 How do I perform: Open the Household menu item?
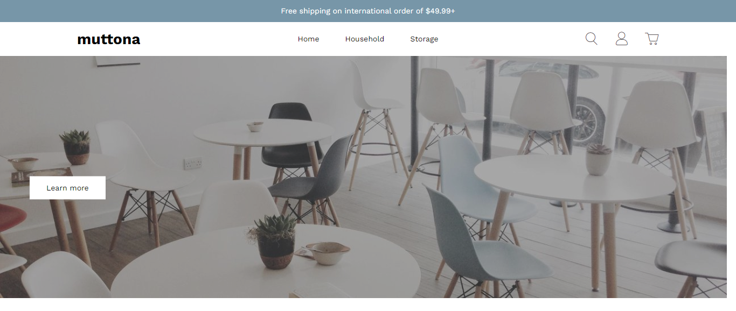(x=365, y=39)
